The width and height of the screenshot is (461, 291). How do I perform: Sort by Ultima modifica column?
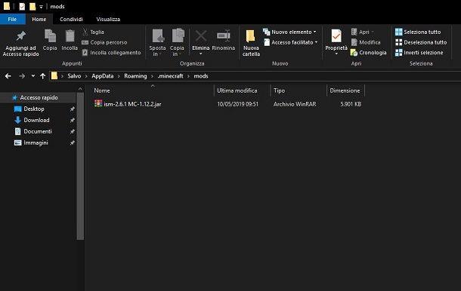[x=237, y=90]
